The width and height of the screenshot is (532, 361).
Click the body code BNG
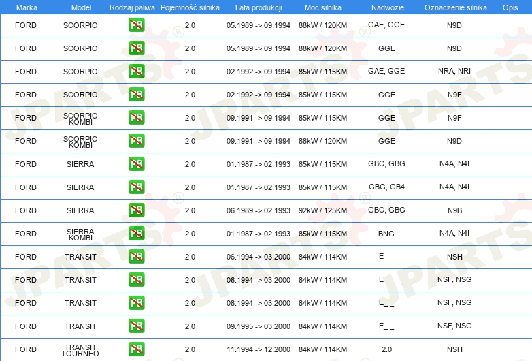[386, 234]
